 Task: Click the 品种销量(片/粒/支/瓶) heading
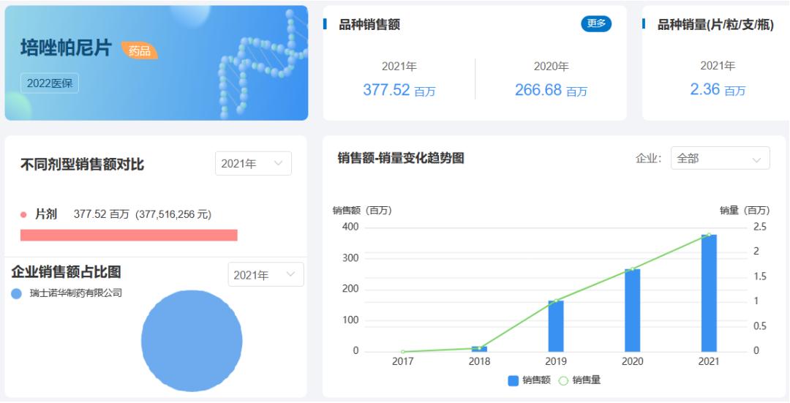click(x=715, y=24)
